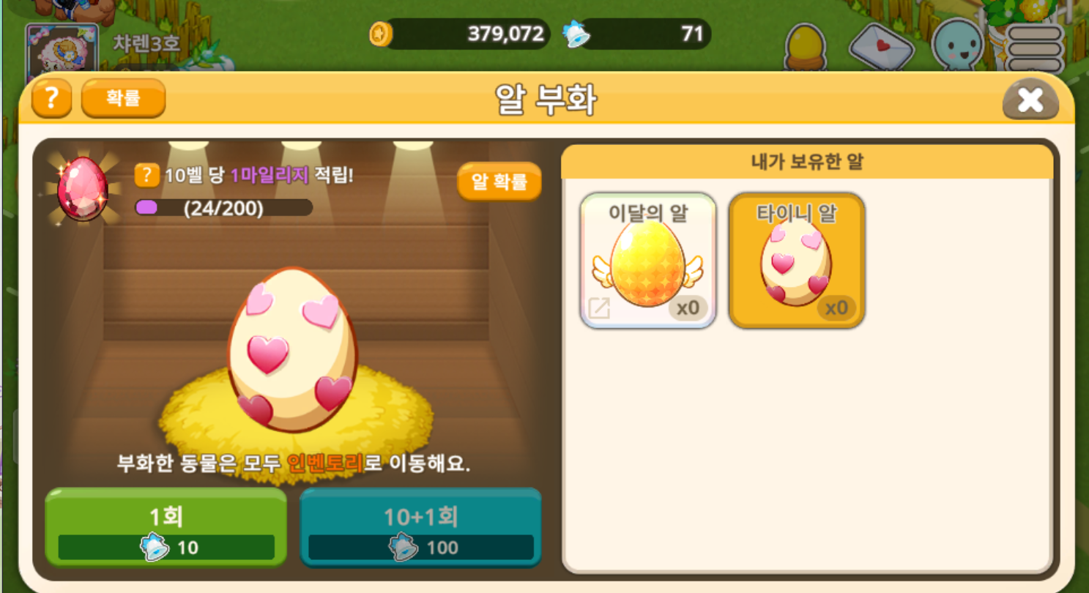Close the 알 부화 dialog

coord(1030,100)
